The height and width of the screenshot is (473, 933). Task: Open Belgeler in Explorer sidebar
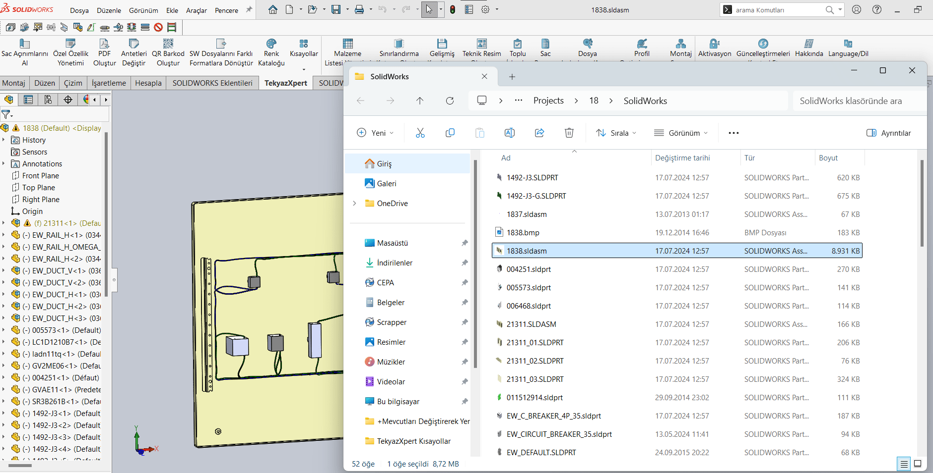point(391,302)
